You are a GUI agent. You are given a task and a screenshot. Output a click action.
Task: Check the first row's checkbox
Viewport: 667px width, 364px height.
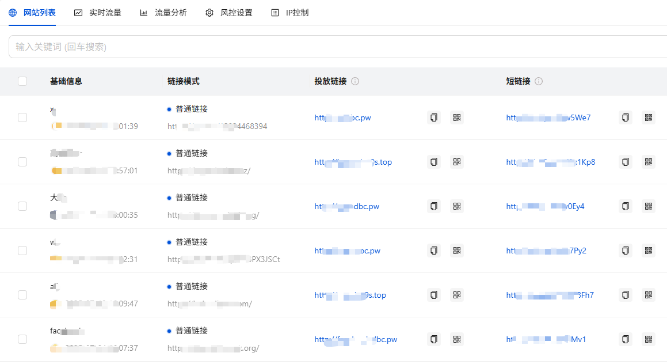[22, 117]
